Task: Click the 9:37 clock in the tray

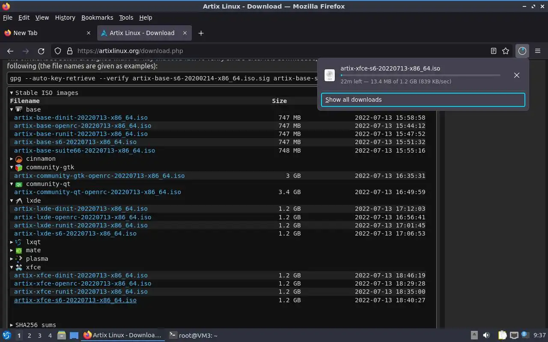Action: point(539,336)
